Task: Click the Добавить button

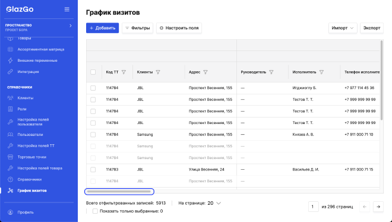Action: (x=103, y=28)
